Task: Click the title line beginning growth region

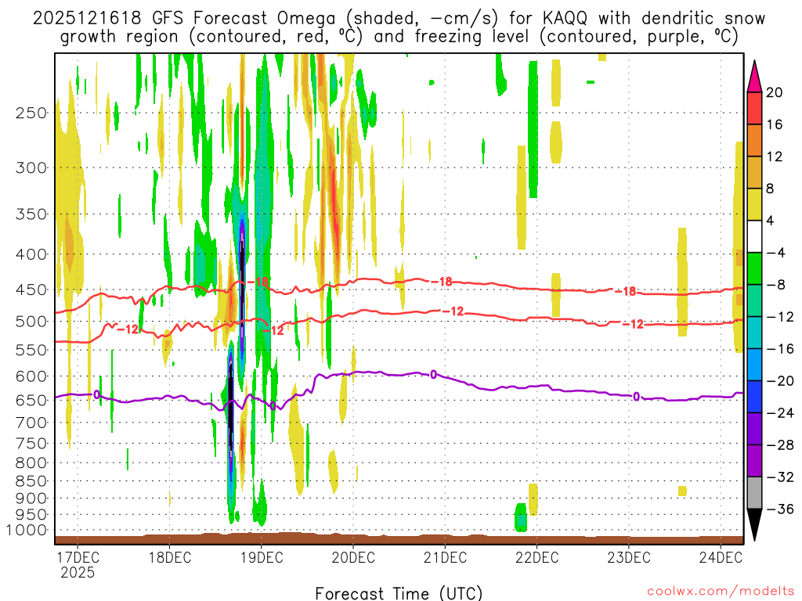Action: point(399,37)
